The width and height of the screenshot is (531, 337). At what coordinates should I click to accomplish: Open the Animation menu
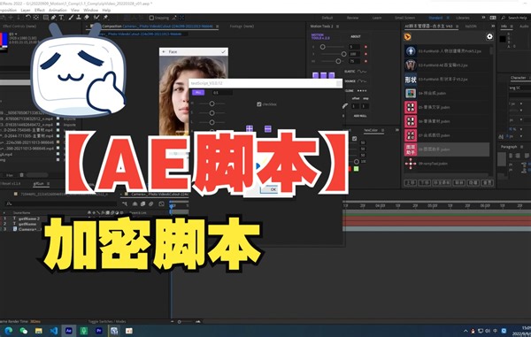click(x=58, y=10)
